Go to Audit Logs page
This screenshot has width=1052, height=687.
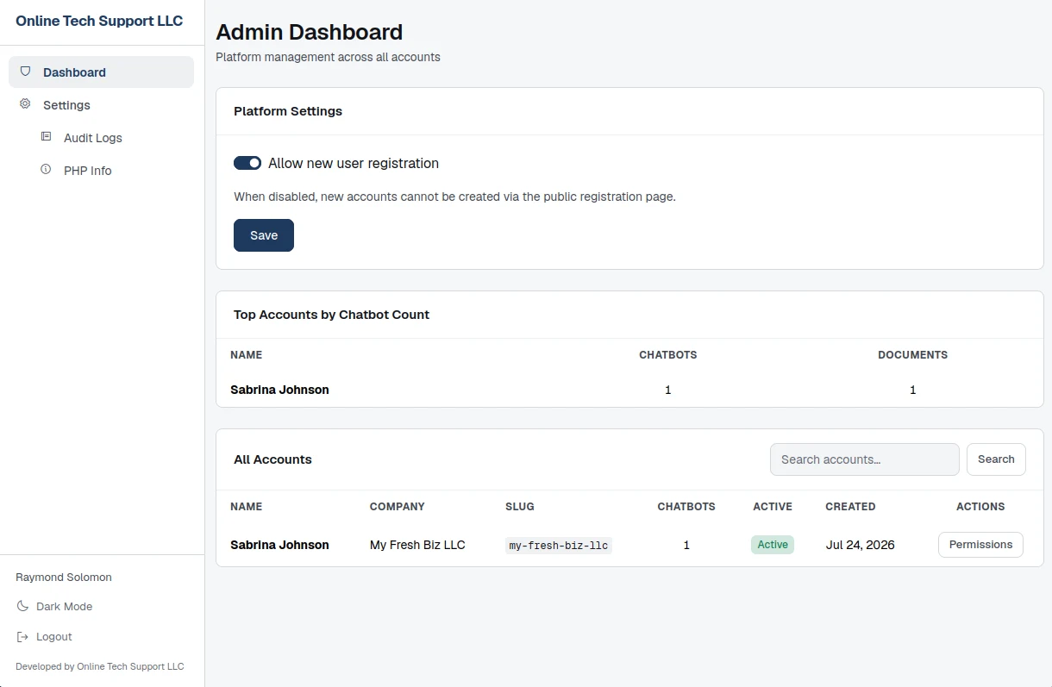92,137
